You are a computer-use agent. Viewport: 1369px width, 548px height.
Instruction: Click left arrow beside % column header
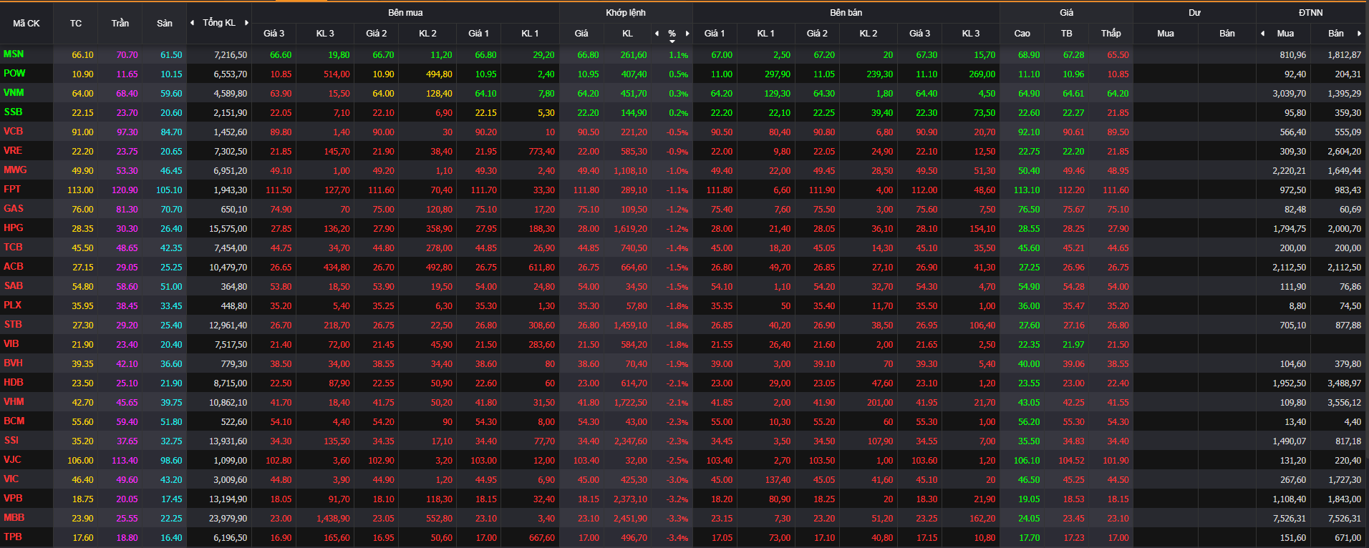(657, 34)
